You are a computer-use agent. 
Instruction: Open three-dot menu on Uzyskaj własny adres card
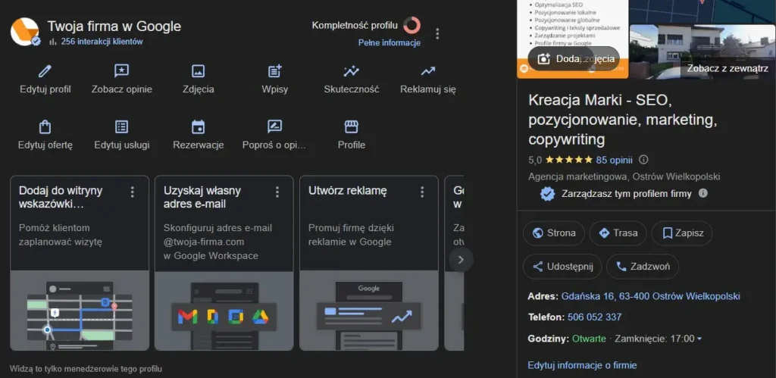click(277, 192)
